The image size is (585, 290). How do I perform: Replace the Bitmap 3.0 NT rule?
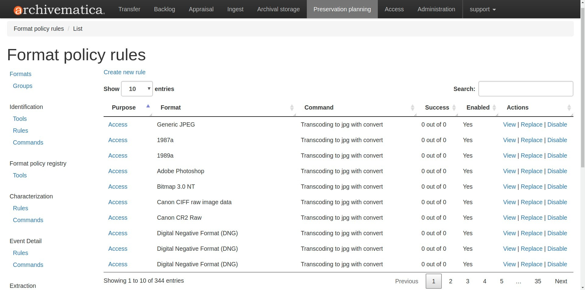(531, 187)
